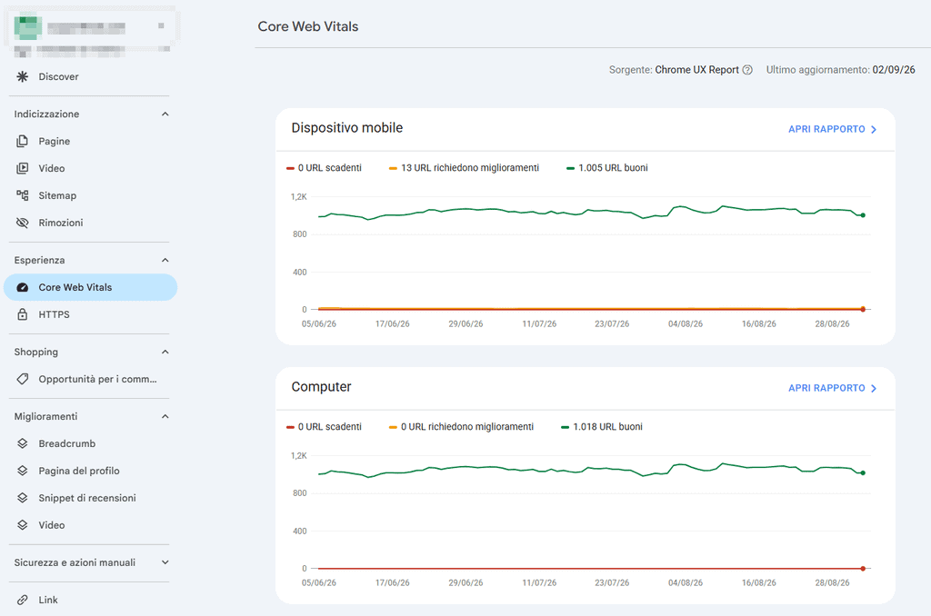The height and width of the screenshot is (616, 931).
Task: Click mobile '0 URL scadenti' legend
Action: 325,168
